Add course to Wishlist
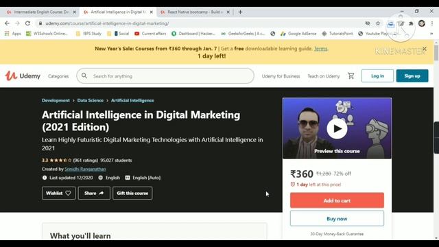The height and width of the screenshot is (247, 439). pos(58,193)
